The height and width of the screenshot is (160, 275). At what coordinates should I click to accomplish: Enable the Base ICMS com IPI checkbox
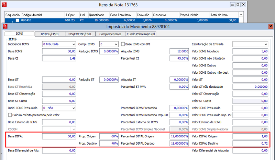pos(123,44)
